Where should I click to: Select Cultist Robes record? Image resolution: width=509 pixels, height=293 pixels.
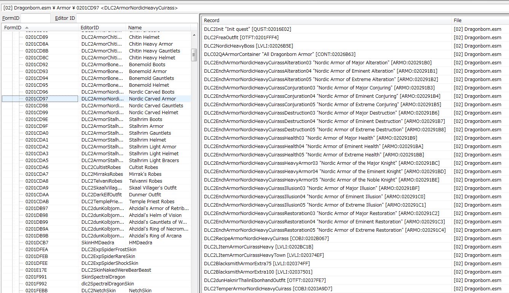[x=96, y=167]
